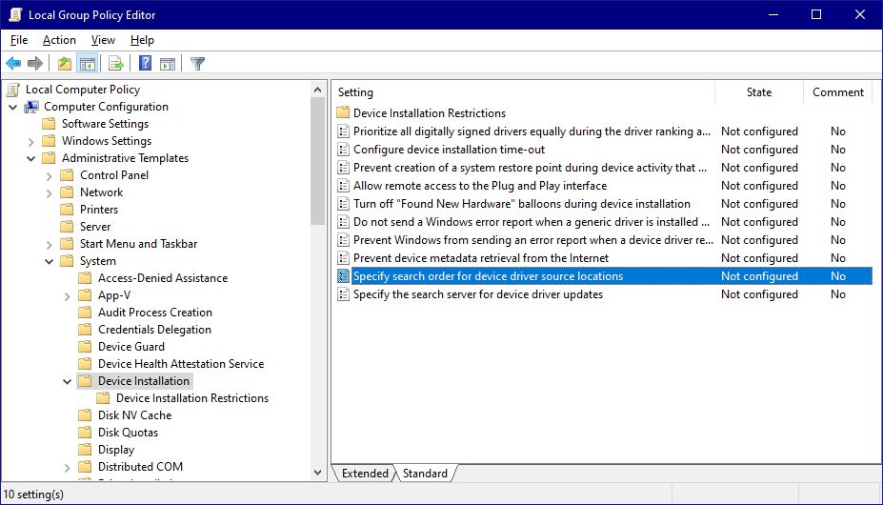Click policy icon beside Configure device installation time-out
Viewport: 883px width, 505px height.
tap(343, 150)
